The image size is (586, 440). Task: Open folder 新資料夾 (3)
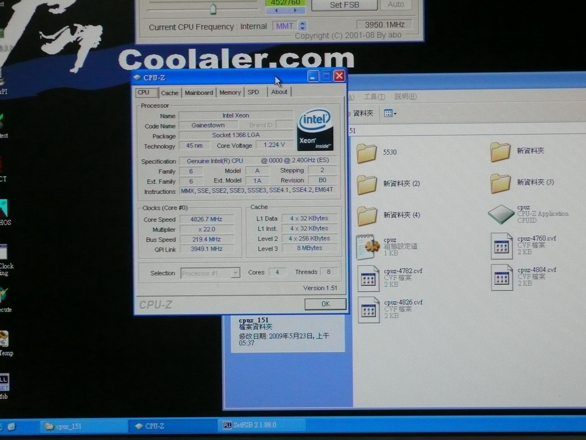pyautogui.click(x=522, y=183)
